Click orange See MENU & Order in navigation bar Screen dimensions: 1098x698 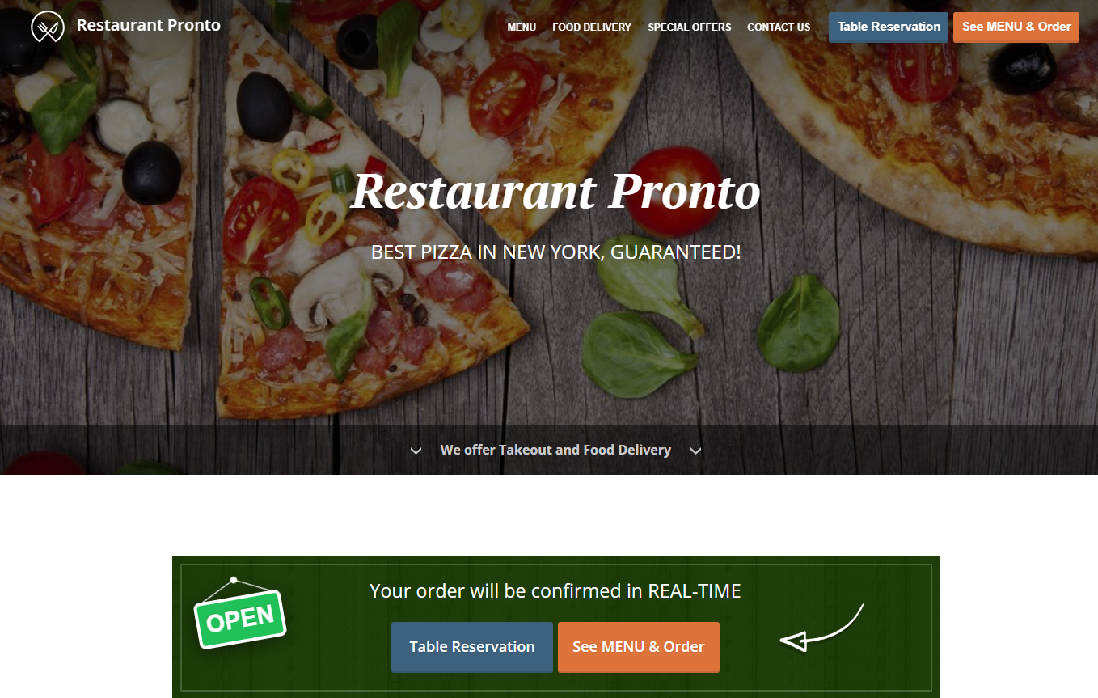click(x=1016, y=27)
